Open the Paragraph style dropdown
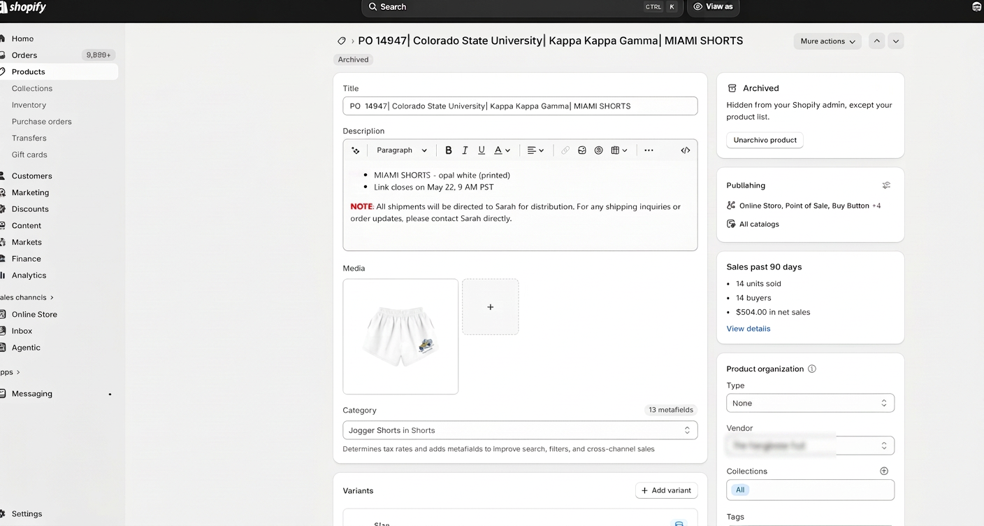This screenshot has width=984, height=526. coord(402,150)
